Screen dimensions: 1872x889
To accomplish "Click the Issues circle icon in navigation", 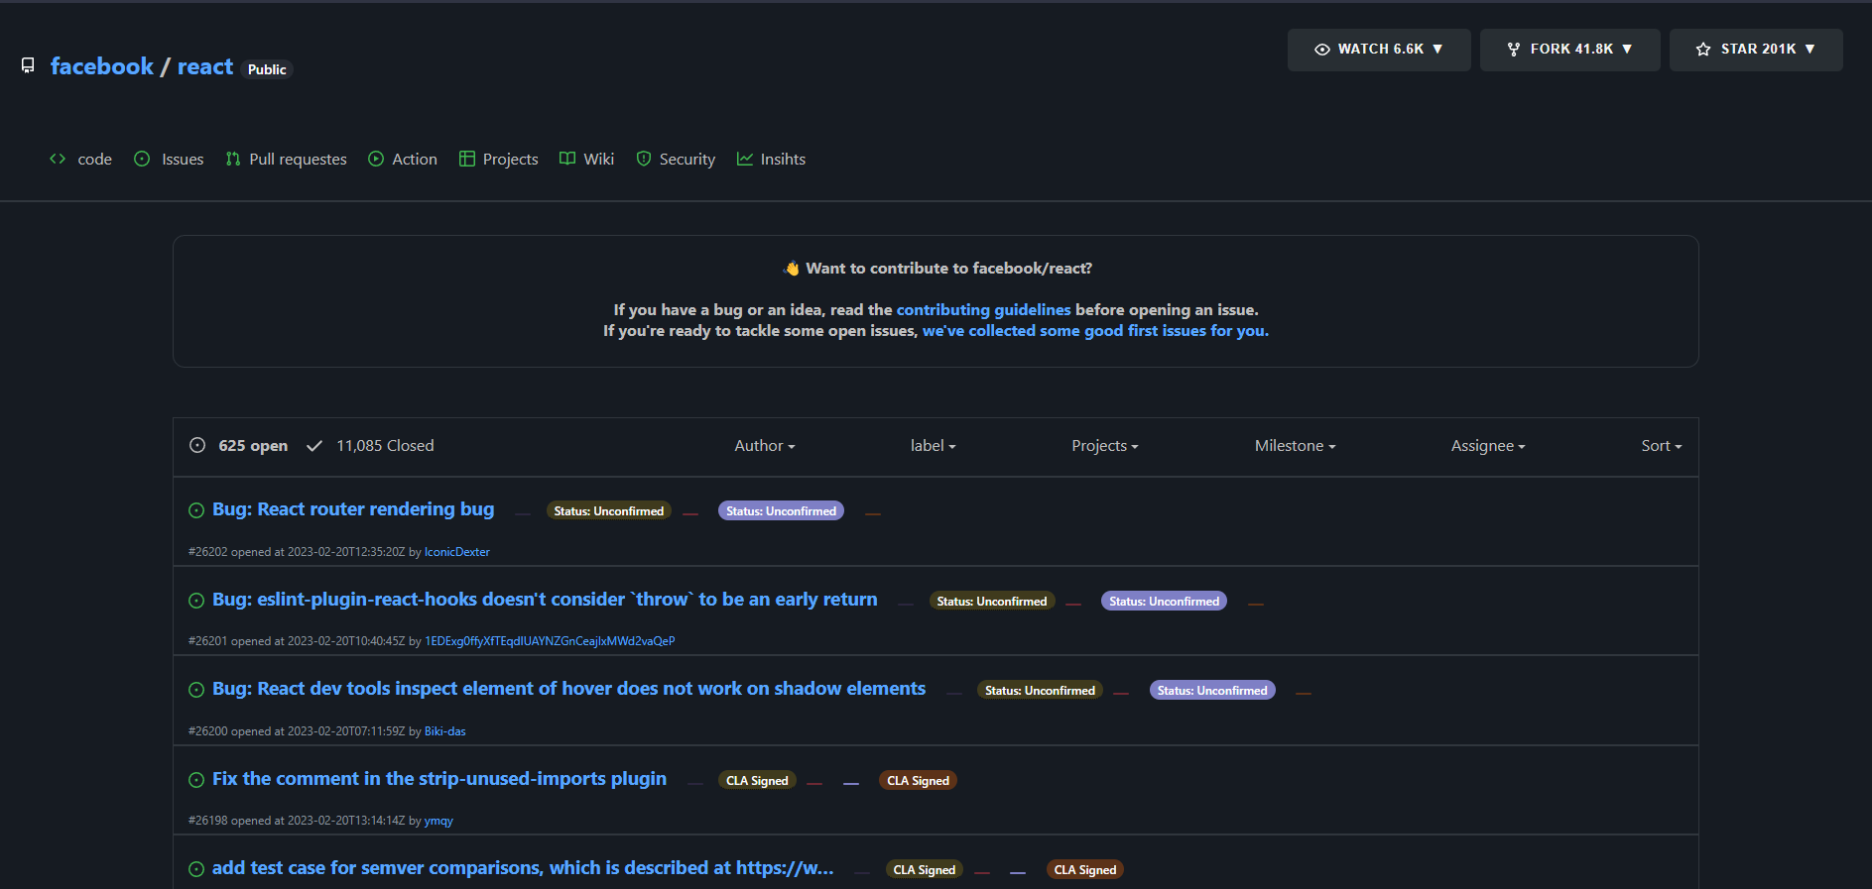I will (x=142, y=159).
